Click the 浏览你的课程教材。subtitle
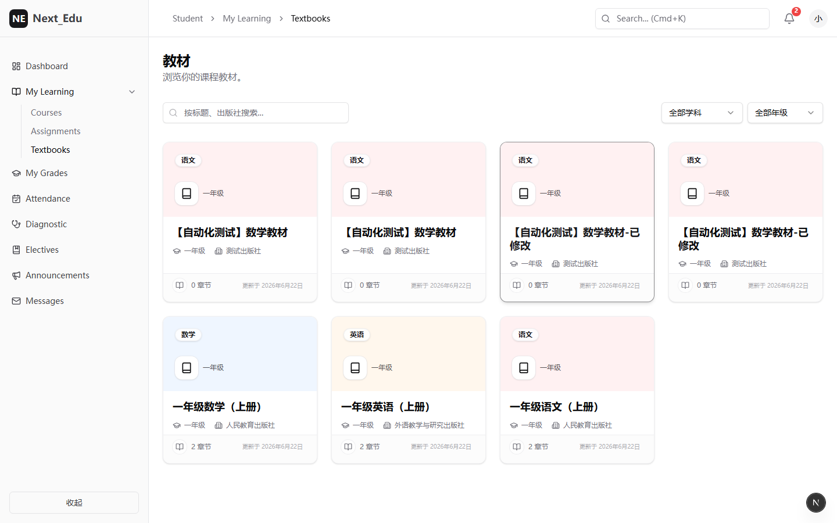The height and width of the screenshot is (523, 837). [203, 77]
